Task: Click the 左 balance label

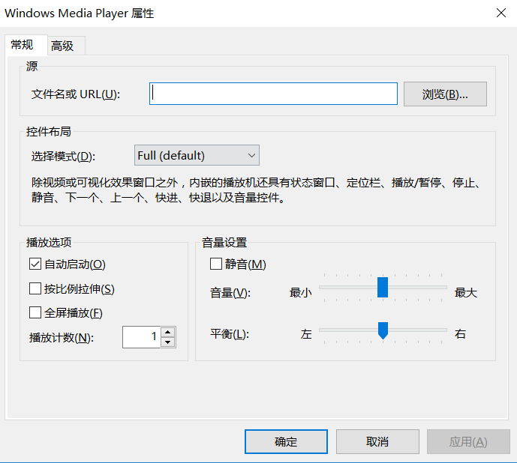Action: (x=306, y=334)
